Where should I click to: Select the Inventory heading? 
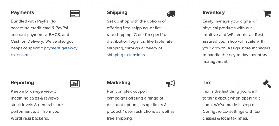coord(214,12)
